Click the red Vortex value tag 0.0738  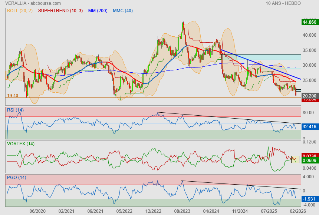click(x=309, y=156)
